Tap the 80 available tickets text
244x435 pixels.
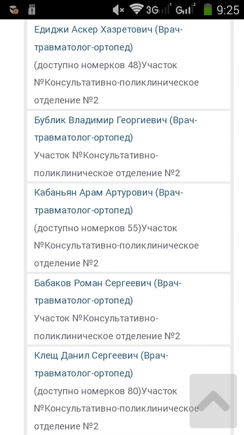pyautogui.click(x=88, y=391)
